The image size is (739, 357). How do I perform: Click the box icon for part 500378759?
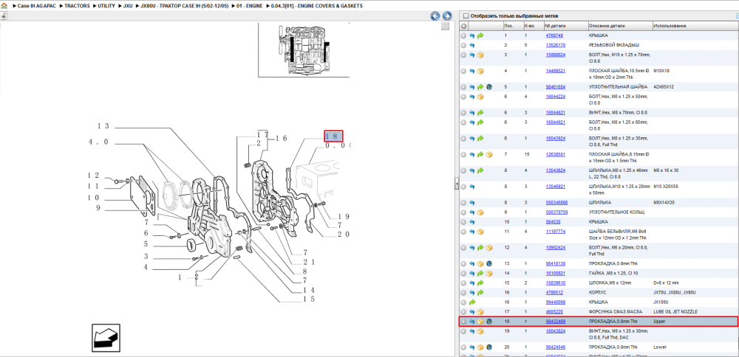pyautogui.click(x=480, y=212)
